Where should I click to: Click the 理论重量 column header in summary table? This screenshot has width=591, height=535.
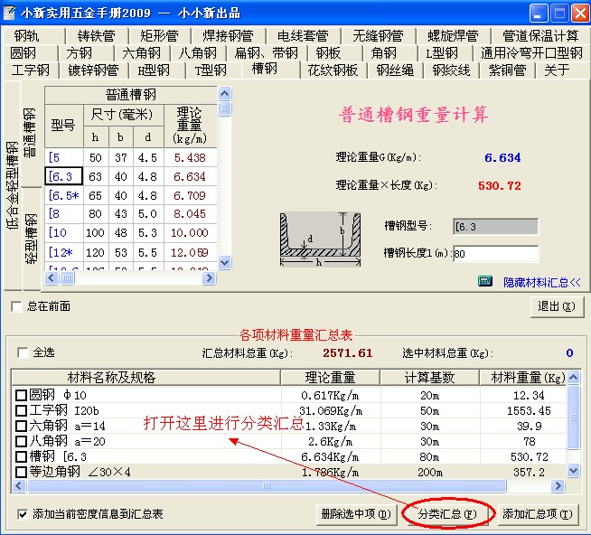[x=330, y=377]
